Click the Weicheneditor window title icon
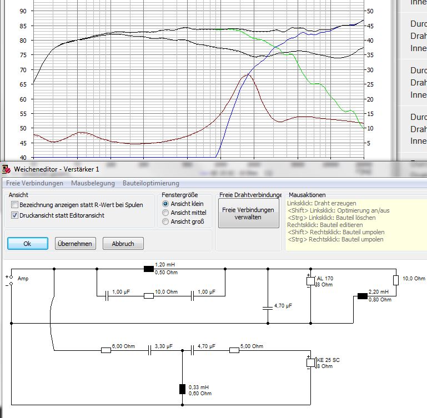 coord(6,169)
